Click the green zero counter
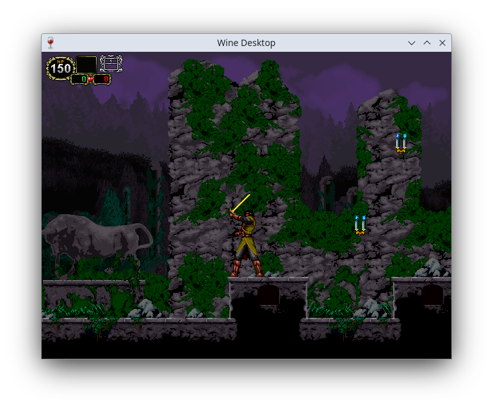The height and width of the screenshot is (408, 493). 81,79
